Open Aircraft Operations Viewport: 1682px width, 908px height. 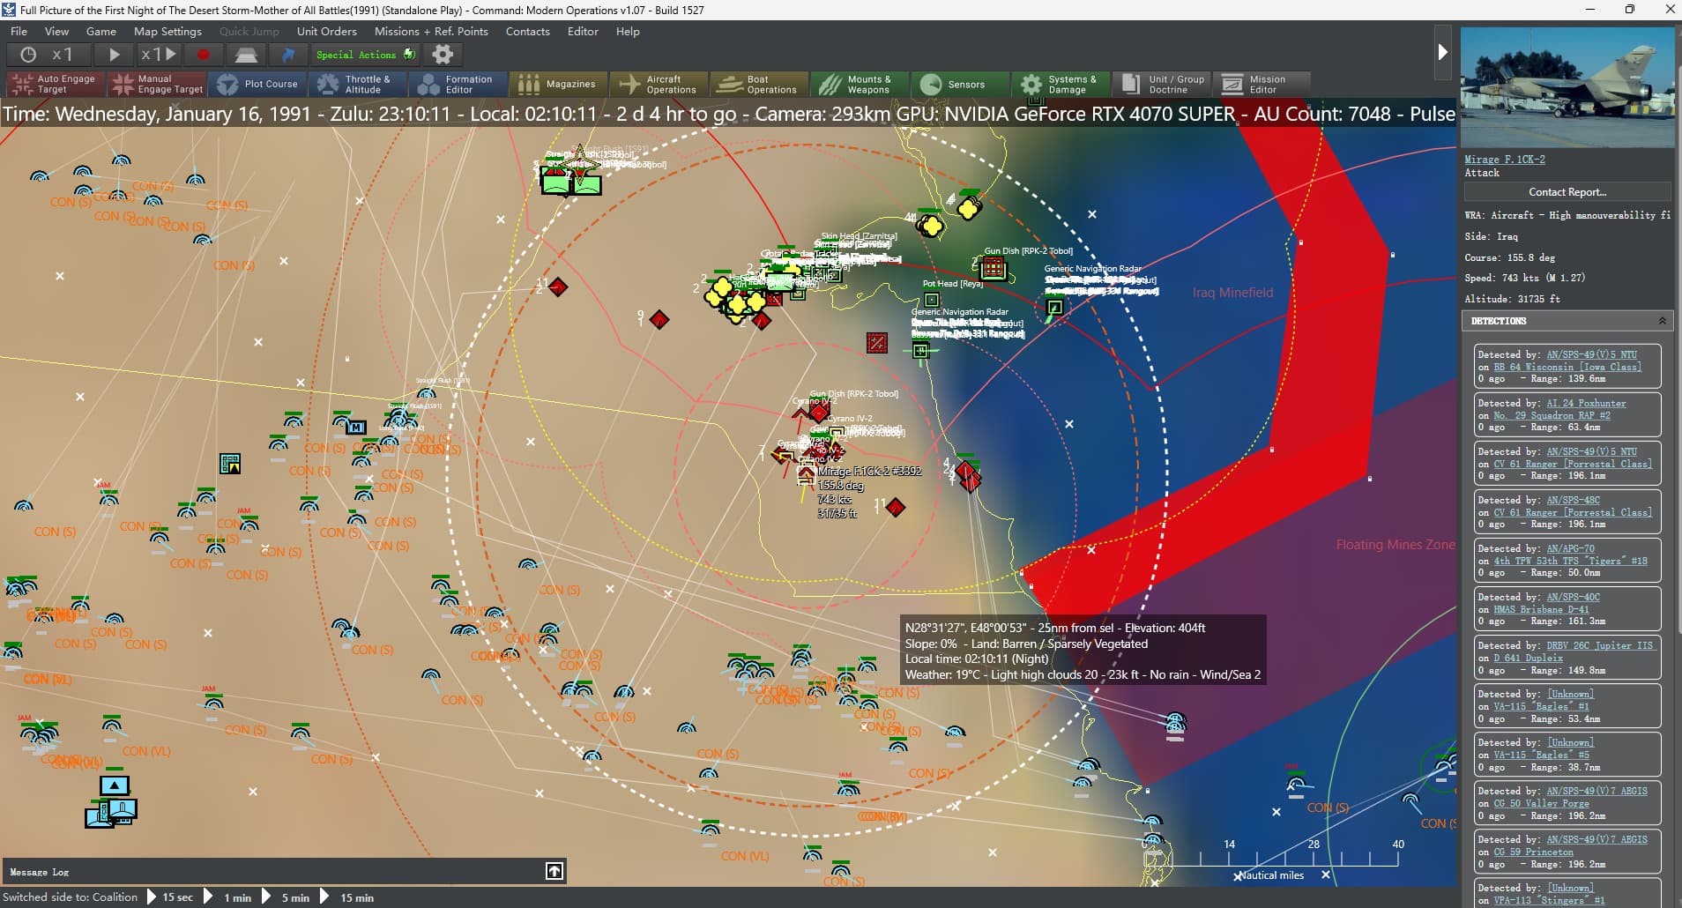tap(659, 84)
